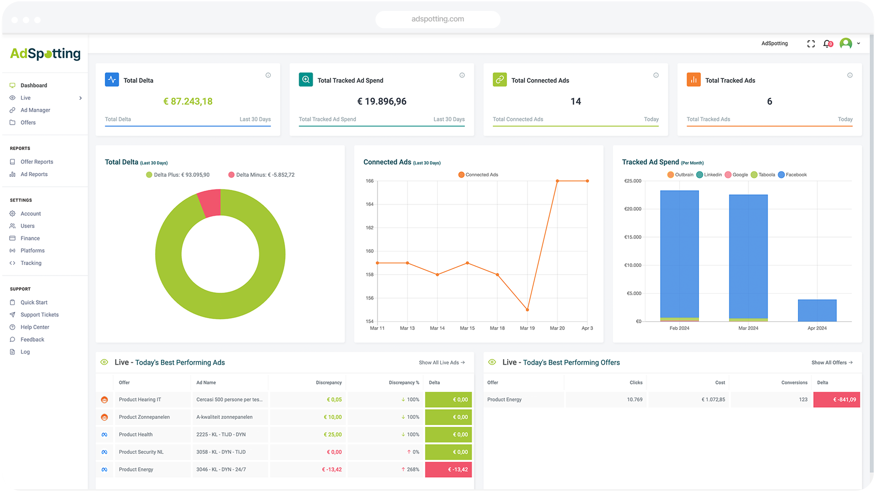The width and height of the screenshot is (876, 492).
Task: Open the user avatar dropdown menu
Action: pos(846,43)
